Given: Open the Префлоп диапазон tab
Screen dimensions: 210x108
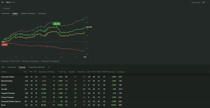Looking at the screenshot, I should pos(28,13).
